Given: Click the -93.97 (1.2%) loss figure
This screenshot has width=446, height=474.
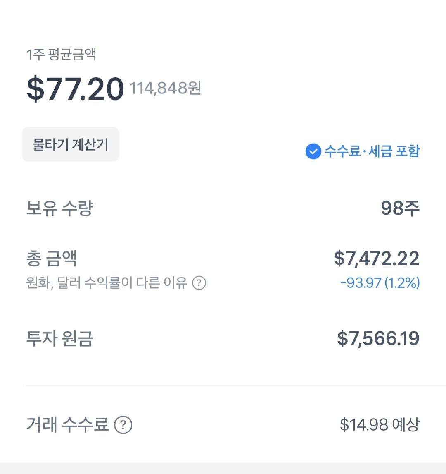Looking at the screenshot, I should 380,283.
